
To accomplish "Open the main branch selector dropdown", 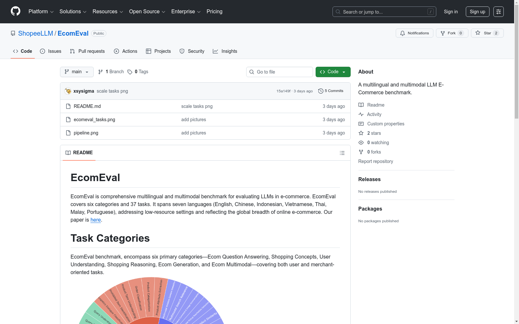I will tap(77, 72).
